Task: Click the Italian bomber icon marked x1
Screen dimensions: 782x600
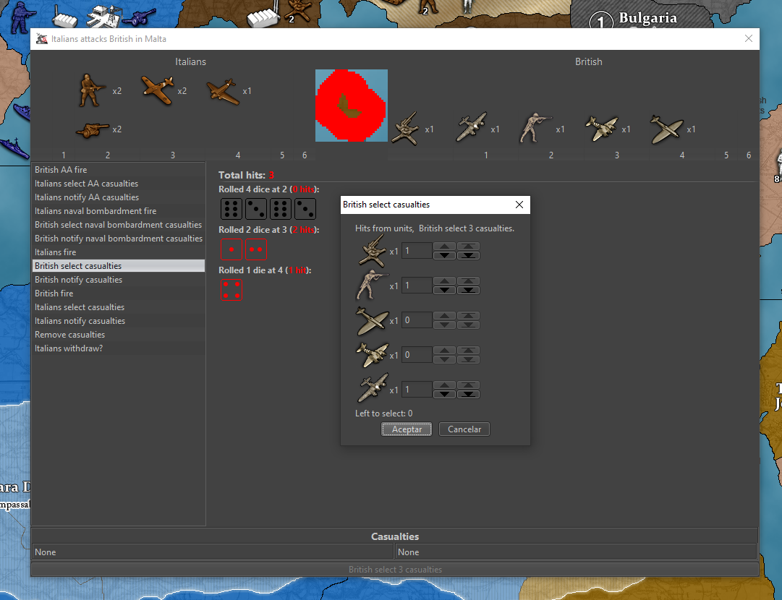Action: pyautogui.click(x=222, y=91)
